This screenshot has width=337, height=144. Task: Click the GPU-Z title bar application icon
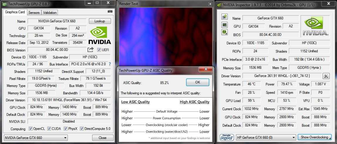pyautogui.click(x=4, y=4)
